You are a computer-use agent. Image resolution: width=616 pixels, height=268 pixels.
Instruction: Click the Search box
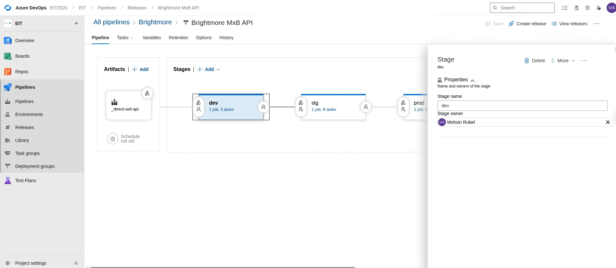pyautogui.click(x=522, y=8)
